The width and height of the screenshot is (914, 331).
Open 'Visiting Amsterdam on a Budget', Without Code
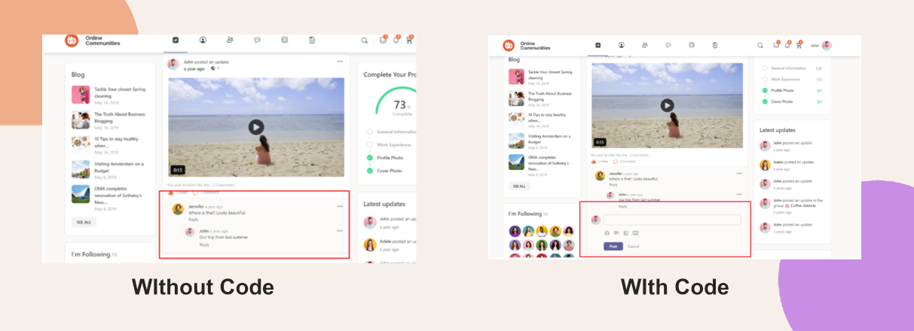[119, 167]
